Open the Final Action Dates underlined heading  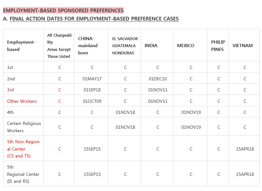click(94, 19)
